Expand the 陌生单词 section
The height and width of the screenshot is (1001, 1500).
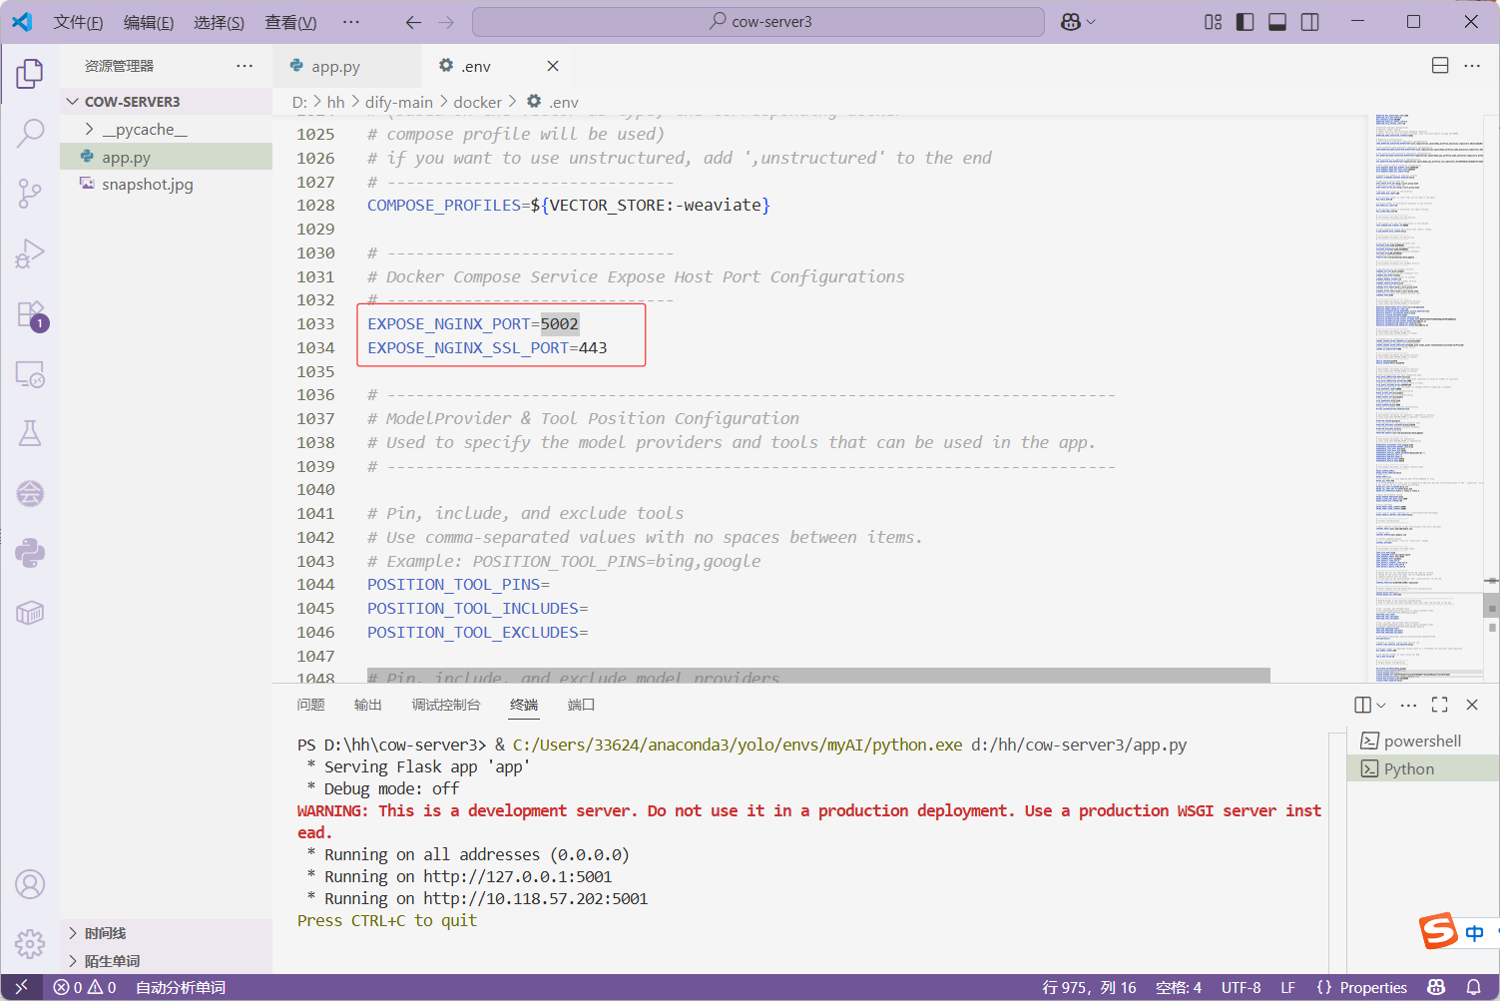coord(166,961)
